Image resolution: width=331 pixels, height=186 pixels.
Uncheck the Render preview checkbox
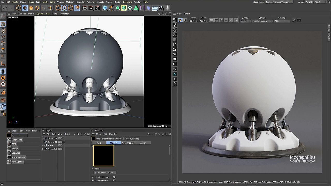(x=114, y=177)
